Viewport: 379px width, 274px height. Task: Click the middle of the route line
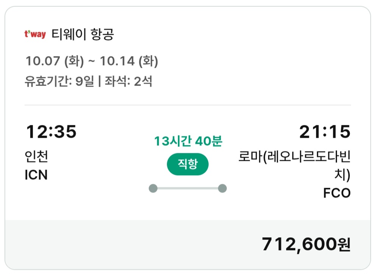tap(188, 188)
